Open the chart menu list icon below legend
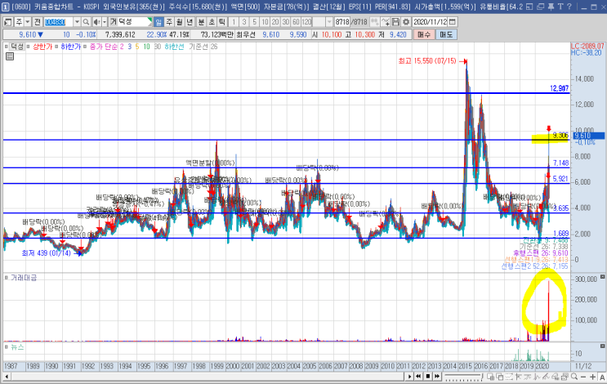Image resolution: width=607 pixels, height=384 pixels. 10,56
